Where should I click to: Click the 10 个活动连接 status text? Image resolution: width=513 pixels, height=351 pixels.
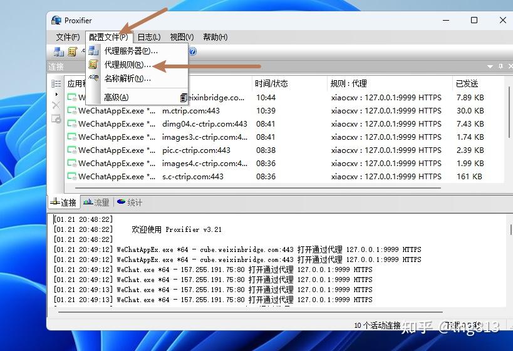377,325
